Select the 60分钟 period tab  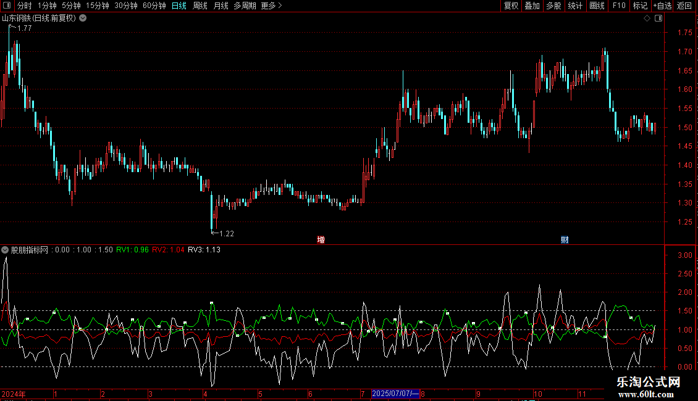(154, 6)
